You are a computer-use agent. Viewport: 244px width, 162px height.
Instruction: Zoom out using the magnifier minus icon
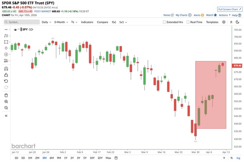click(6, 108)
